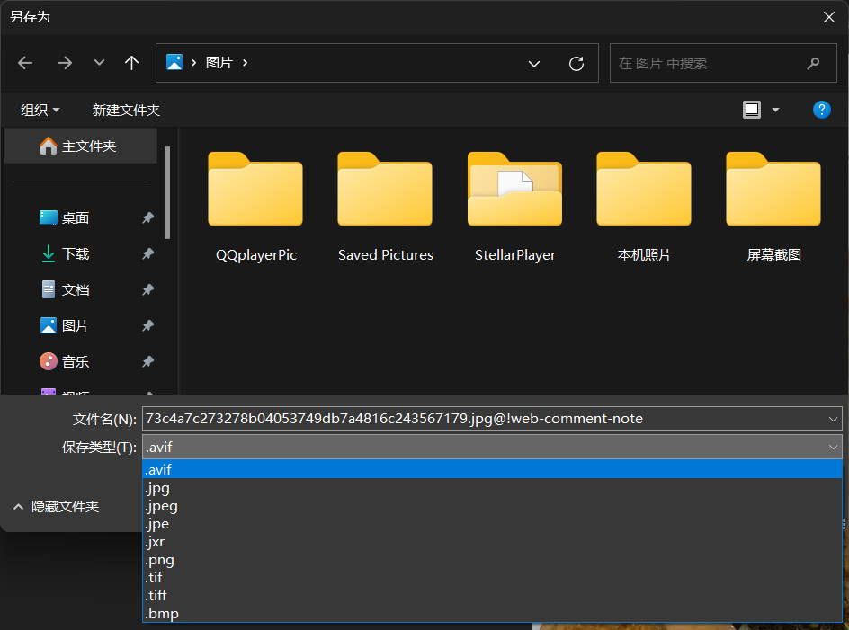Image resolution: width=849 pixels, height=630 pixels.
Task: Go up one folder level
Action: pyautogui.click(x=131, y=63)
